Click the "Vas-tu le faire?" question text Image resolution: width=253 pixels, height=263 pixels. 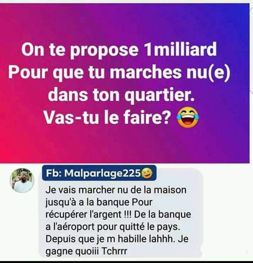point(107,117)
